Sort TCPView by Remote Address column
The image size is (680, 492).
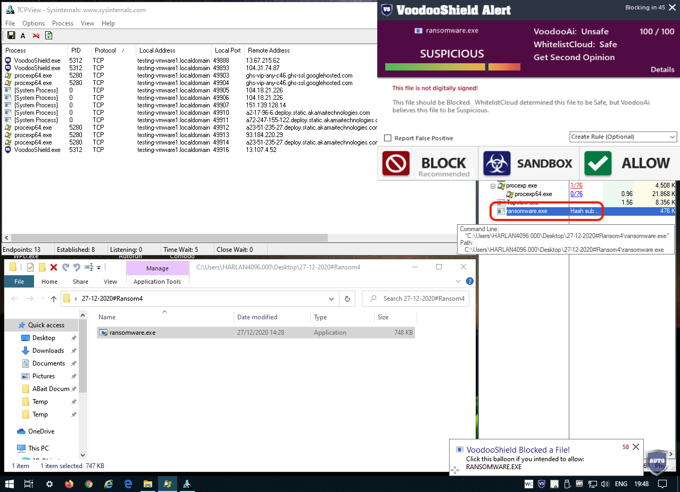coord(269,50)
